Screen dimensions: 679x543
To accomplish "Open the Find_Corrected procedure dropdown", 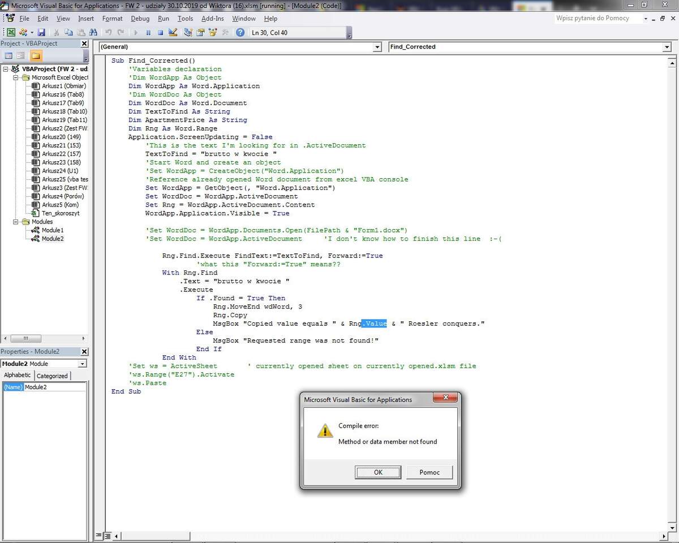I will click(x=667, y=47).
